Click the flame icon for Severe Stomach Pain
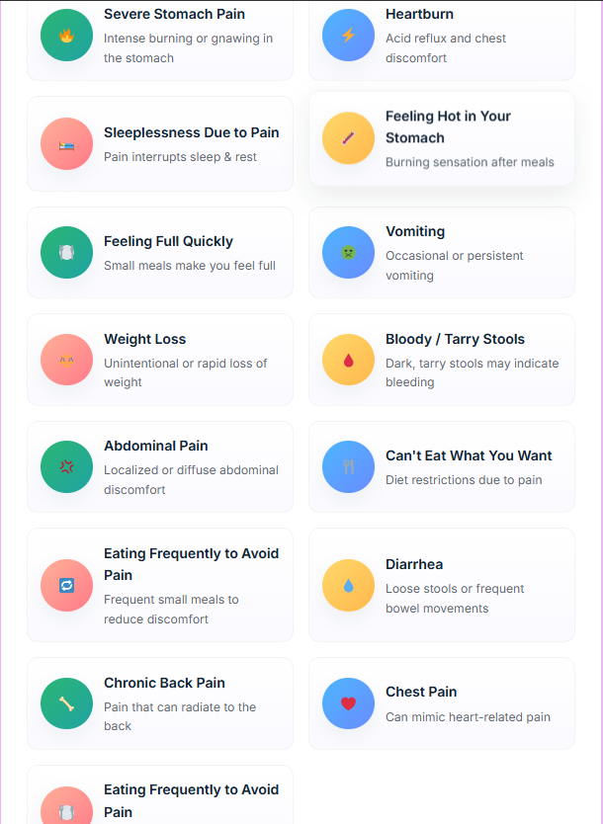603x824 pixels. coord(66,36)
